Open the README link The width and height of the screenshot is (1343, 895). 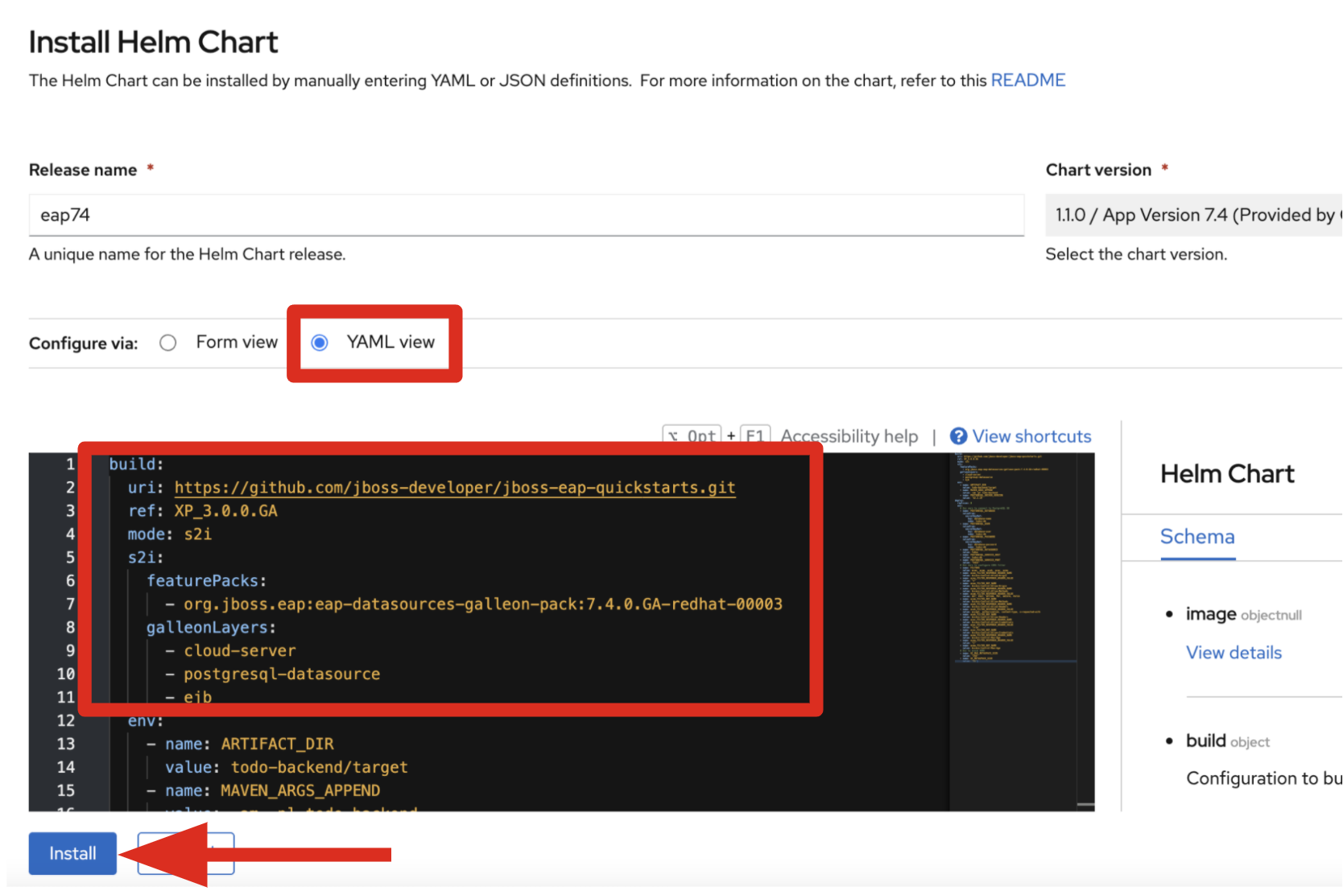click(1027, 80)
